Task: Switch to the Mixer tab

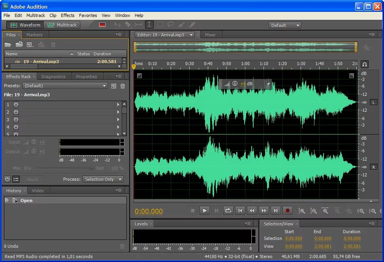Action: pos(210,35)
